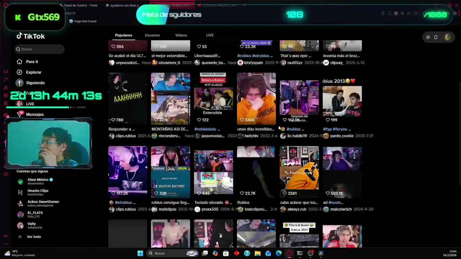The width and height of the screenshot is (461, 259).
Task: Click the #robleisiutu hashtag caption
Action: point(207,129)
